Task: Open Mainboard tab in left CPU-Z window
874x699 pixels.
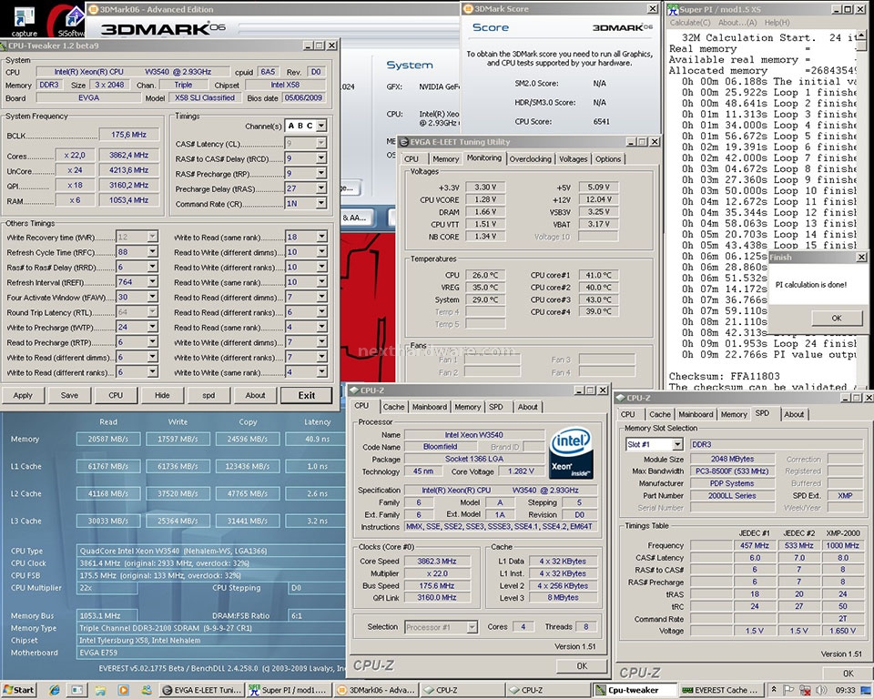Action: (x=429, y=407)
